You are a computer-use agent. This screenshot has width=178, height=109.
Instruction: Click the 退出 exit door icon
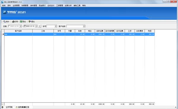(x=30, y=22)
